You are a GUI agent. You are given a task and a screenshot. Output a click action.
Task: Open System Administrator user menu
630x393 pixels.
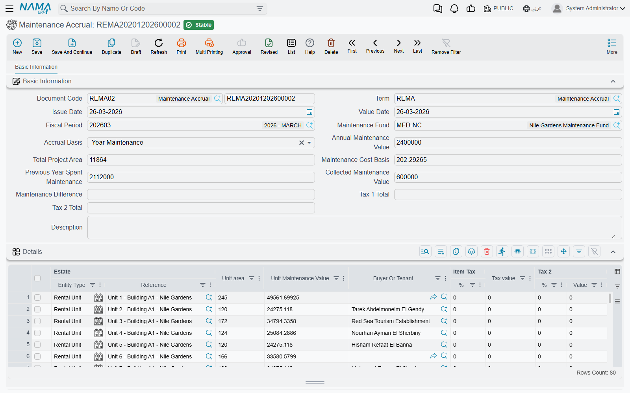point(588,8)
